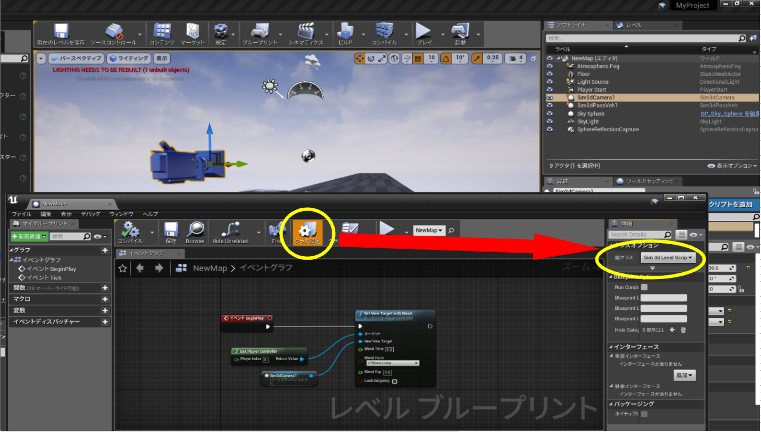Toggle viewport rotation snapping
Screen dimensions: 761x432
tap(445, 58)
